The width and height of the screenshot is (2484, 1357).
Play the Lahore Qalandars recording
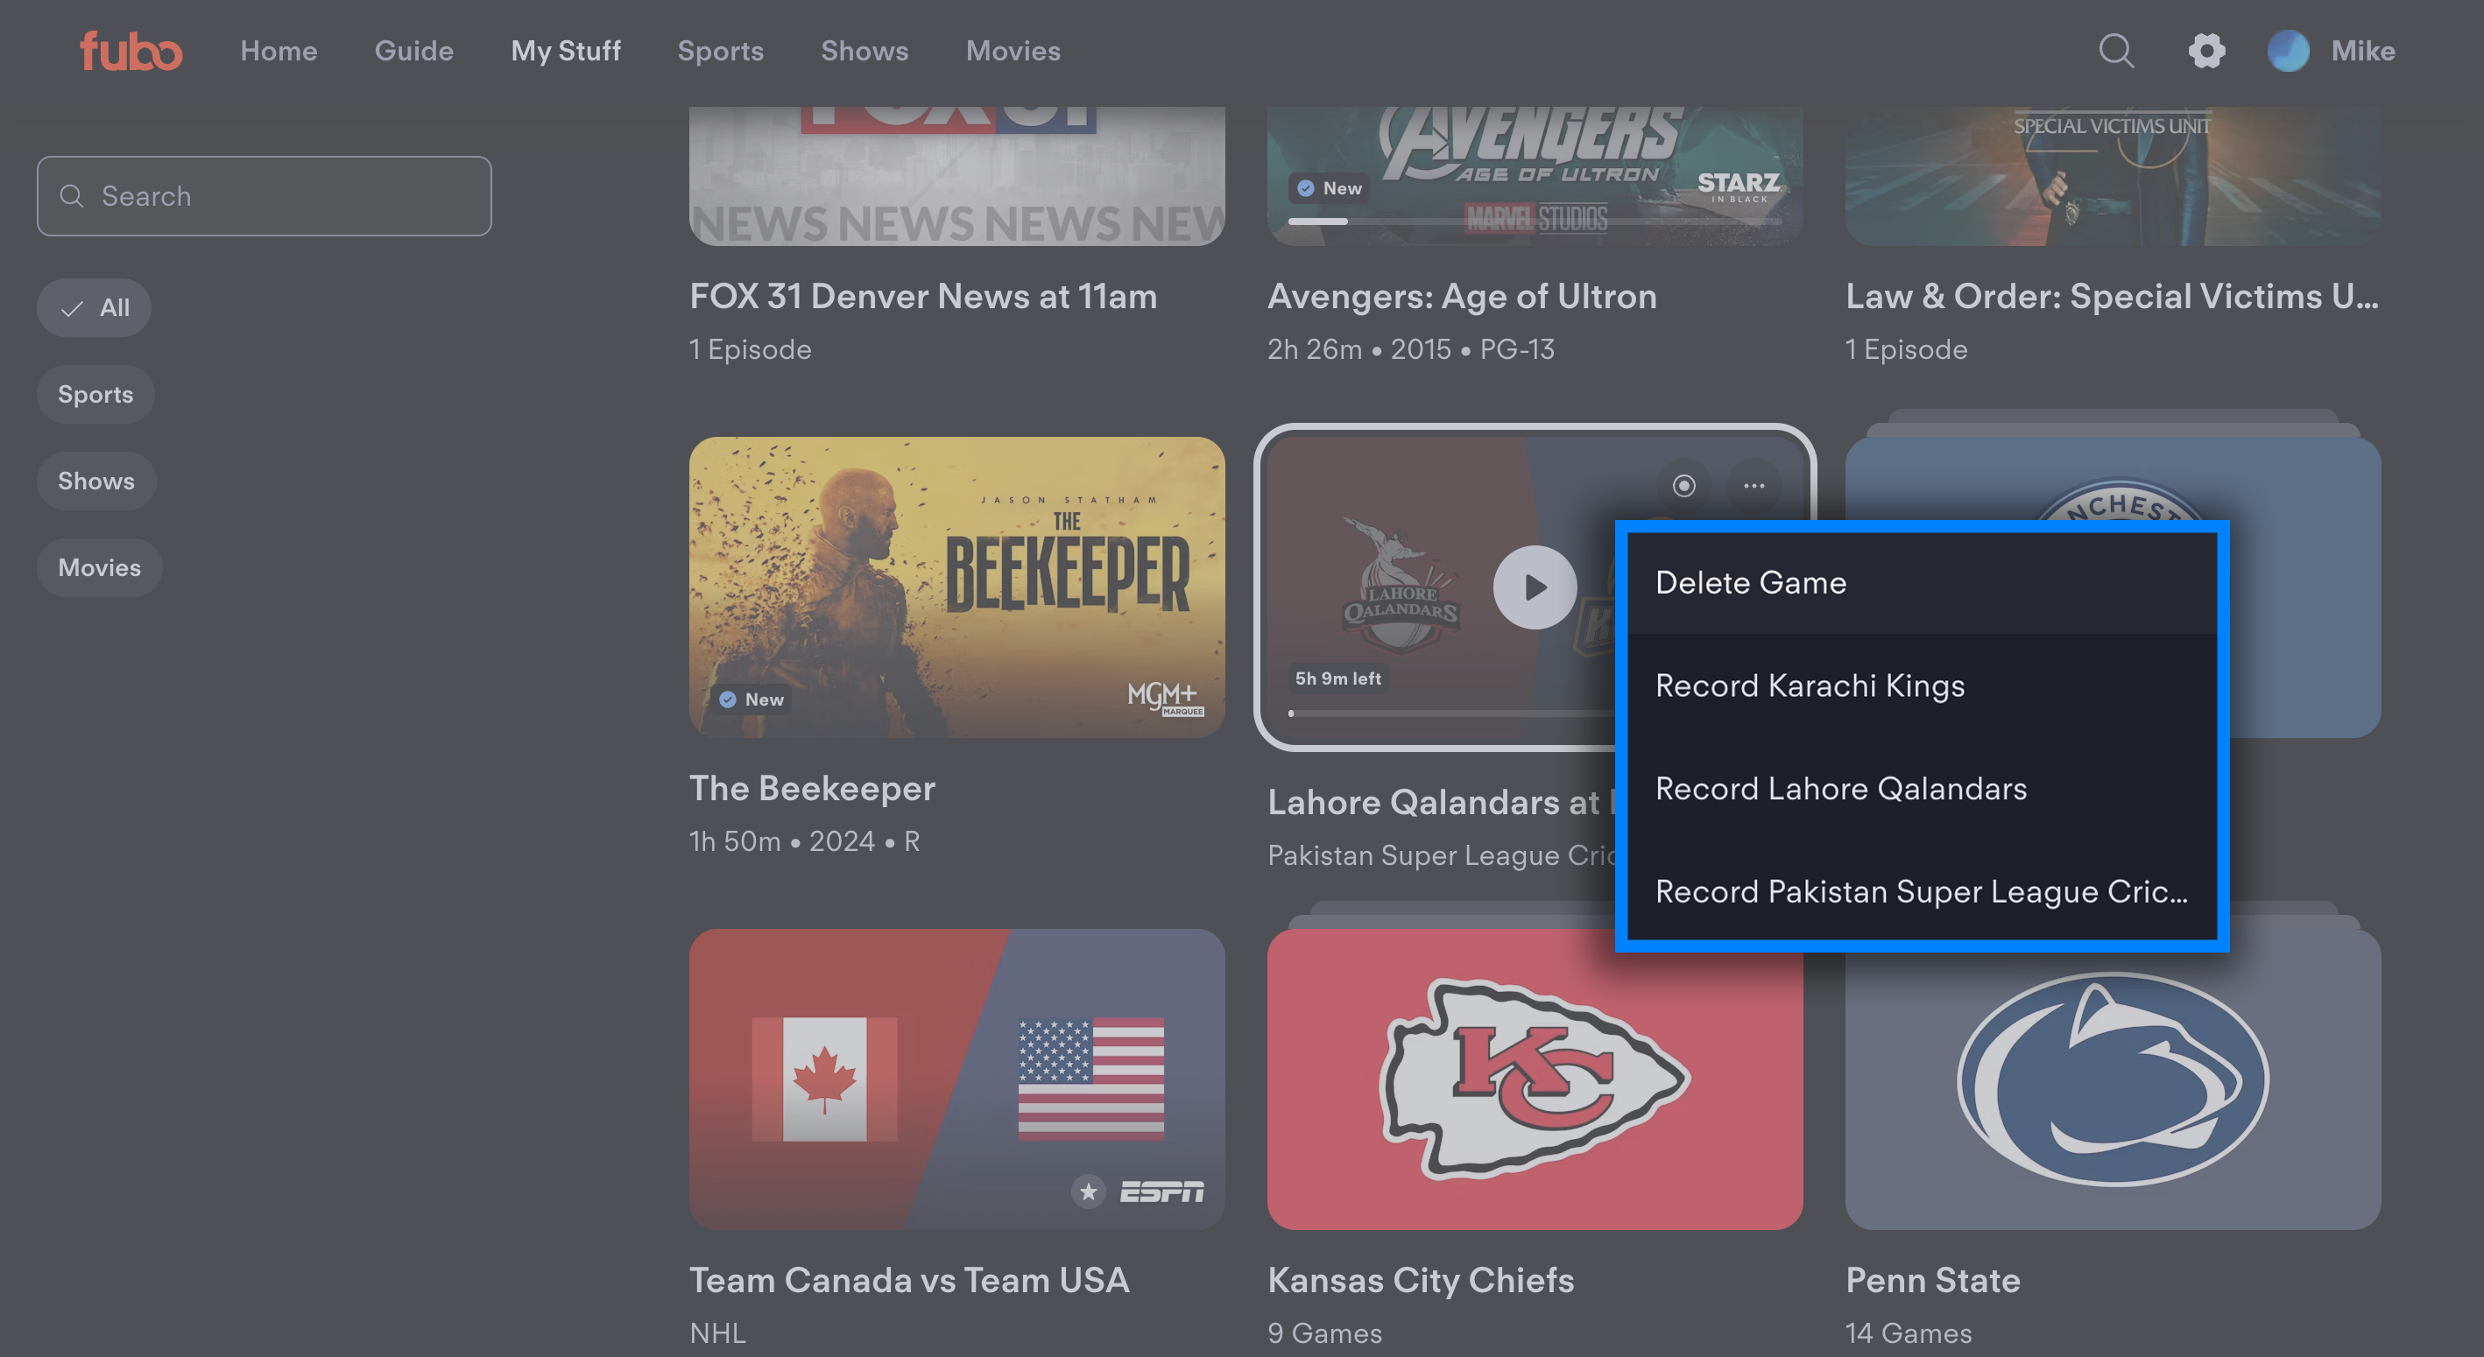(1535, 587)
